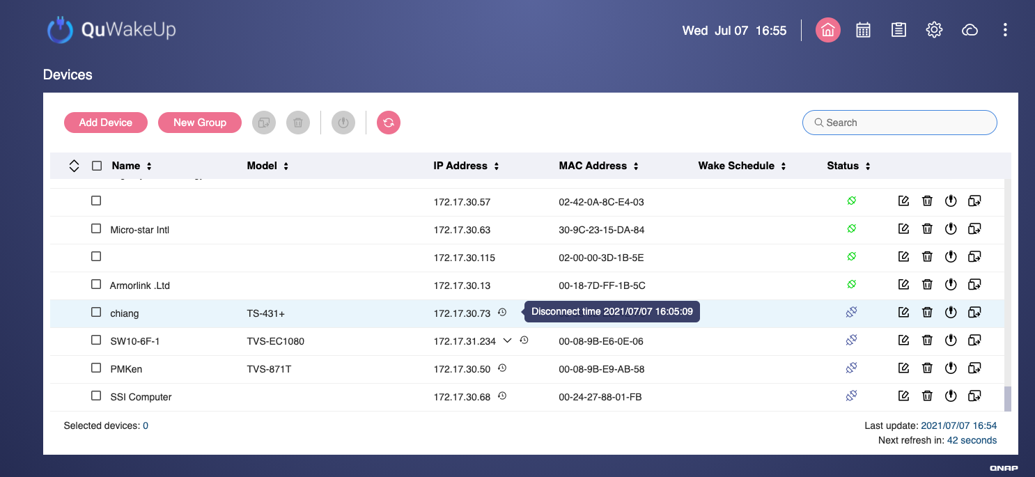
Task: Edit the chiang device entry
Action: [x=903, y=313]
